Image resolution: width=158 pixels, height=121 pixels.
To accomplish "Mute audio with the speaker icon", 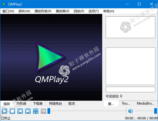I will point(130,111).
